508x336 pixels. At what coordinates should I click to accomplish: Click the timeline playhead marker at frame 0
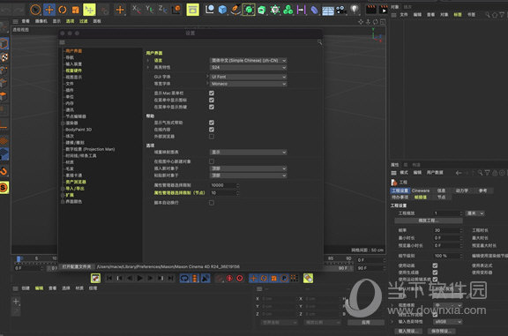(19, 258)
